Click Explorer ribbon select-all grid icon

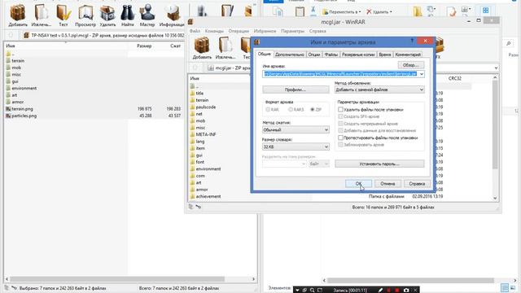click(x=485, y=11)
